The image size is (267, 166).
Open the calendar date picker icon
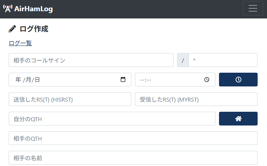123,80
